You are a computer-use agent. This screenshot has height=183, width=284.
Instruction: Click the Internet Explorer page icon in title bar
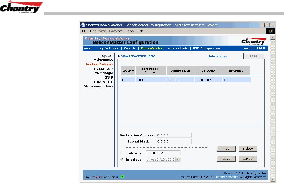pos(83,25)
